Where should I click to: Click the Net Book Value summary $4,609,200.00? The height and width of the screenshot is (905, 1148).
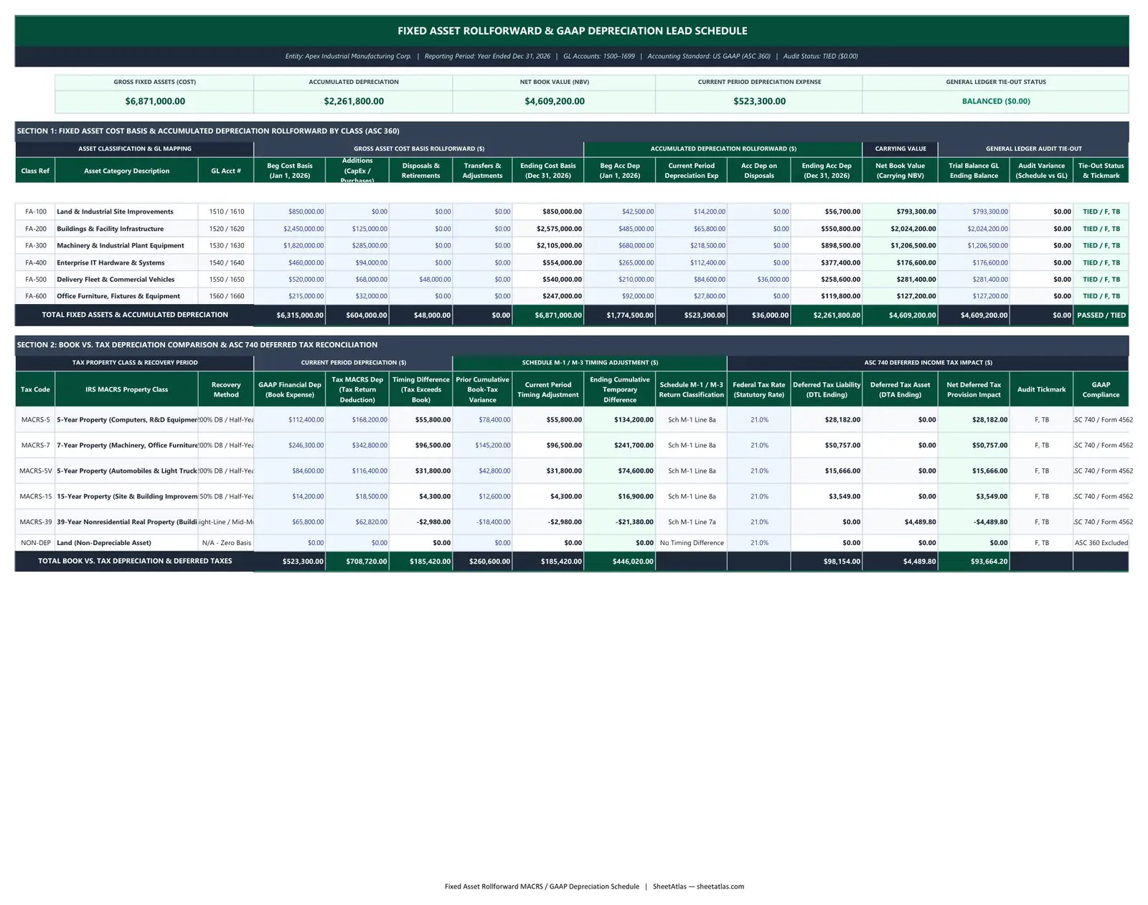point(554,101)
